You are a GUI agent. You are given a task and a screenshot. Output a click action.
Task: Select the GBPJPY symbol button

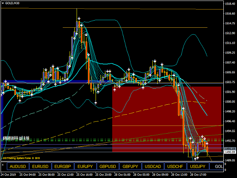coord(130,166)
